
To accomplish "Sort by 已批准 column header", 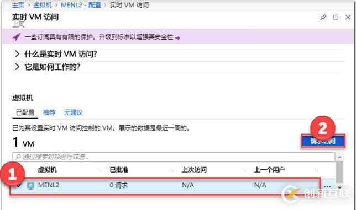I will (119, 170).
